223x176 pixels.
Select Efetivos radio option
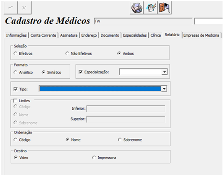(x=23, y=53)
